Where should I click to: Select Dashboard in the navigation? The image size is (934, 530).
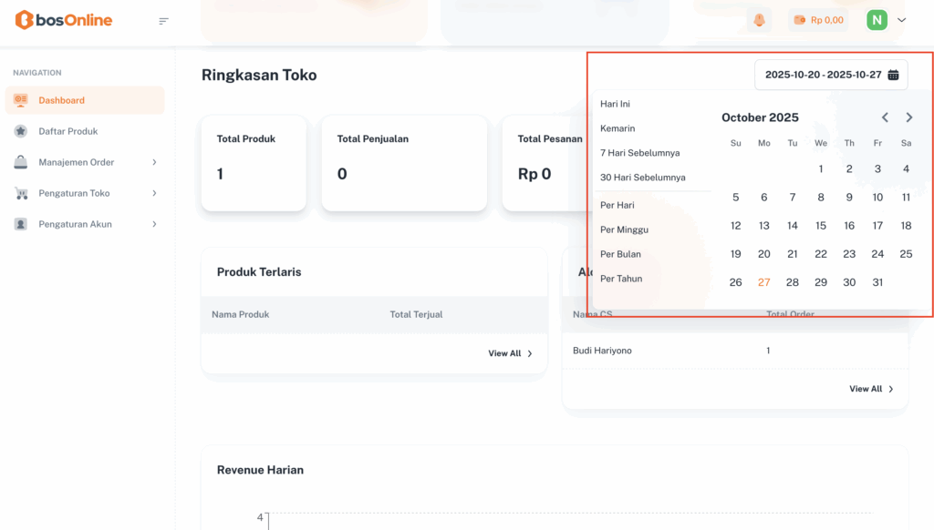[61, 100]
